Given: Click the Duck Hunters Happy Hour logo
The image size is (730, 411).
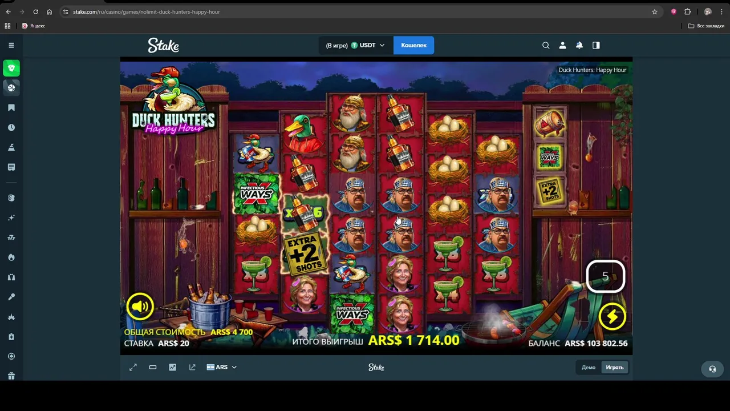Looking at the screenshot, I should (x=173, y=101).
